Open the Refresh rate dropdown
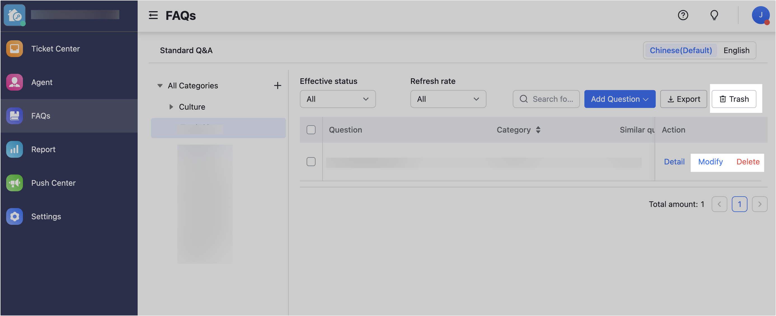The height and width of the screenshot is (316, 776). [x=448, y=99]
